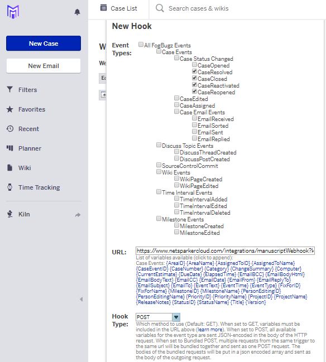Uncheck the CaseReopened checkbox
Image resolution: width=326 pixels, height=362 pixels.
pos(194,91)
